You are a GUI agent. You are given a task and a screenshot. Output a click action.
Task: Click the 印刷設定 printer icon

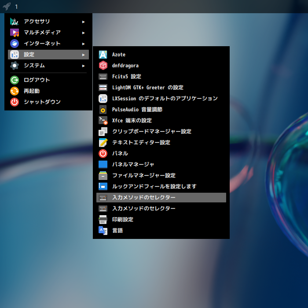[x=103, y=220]
